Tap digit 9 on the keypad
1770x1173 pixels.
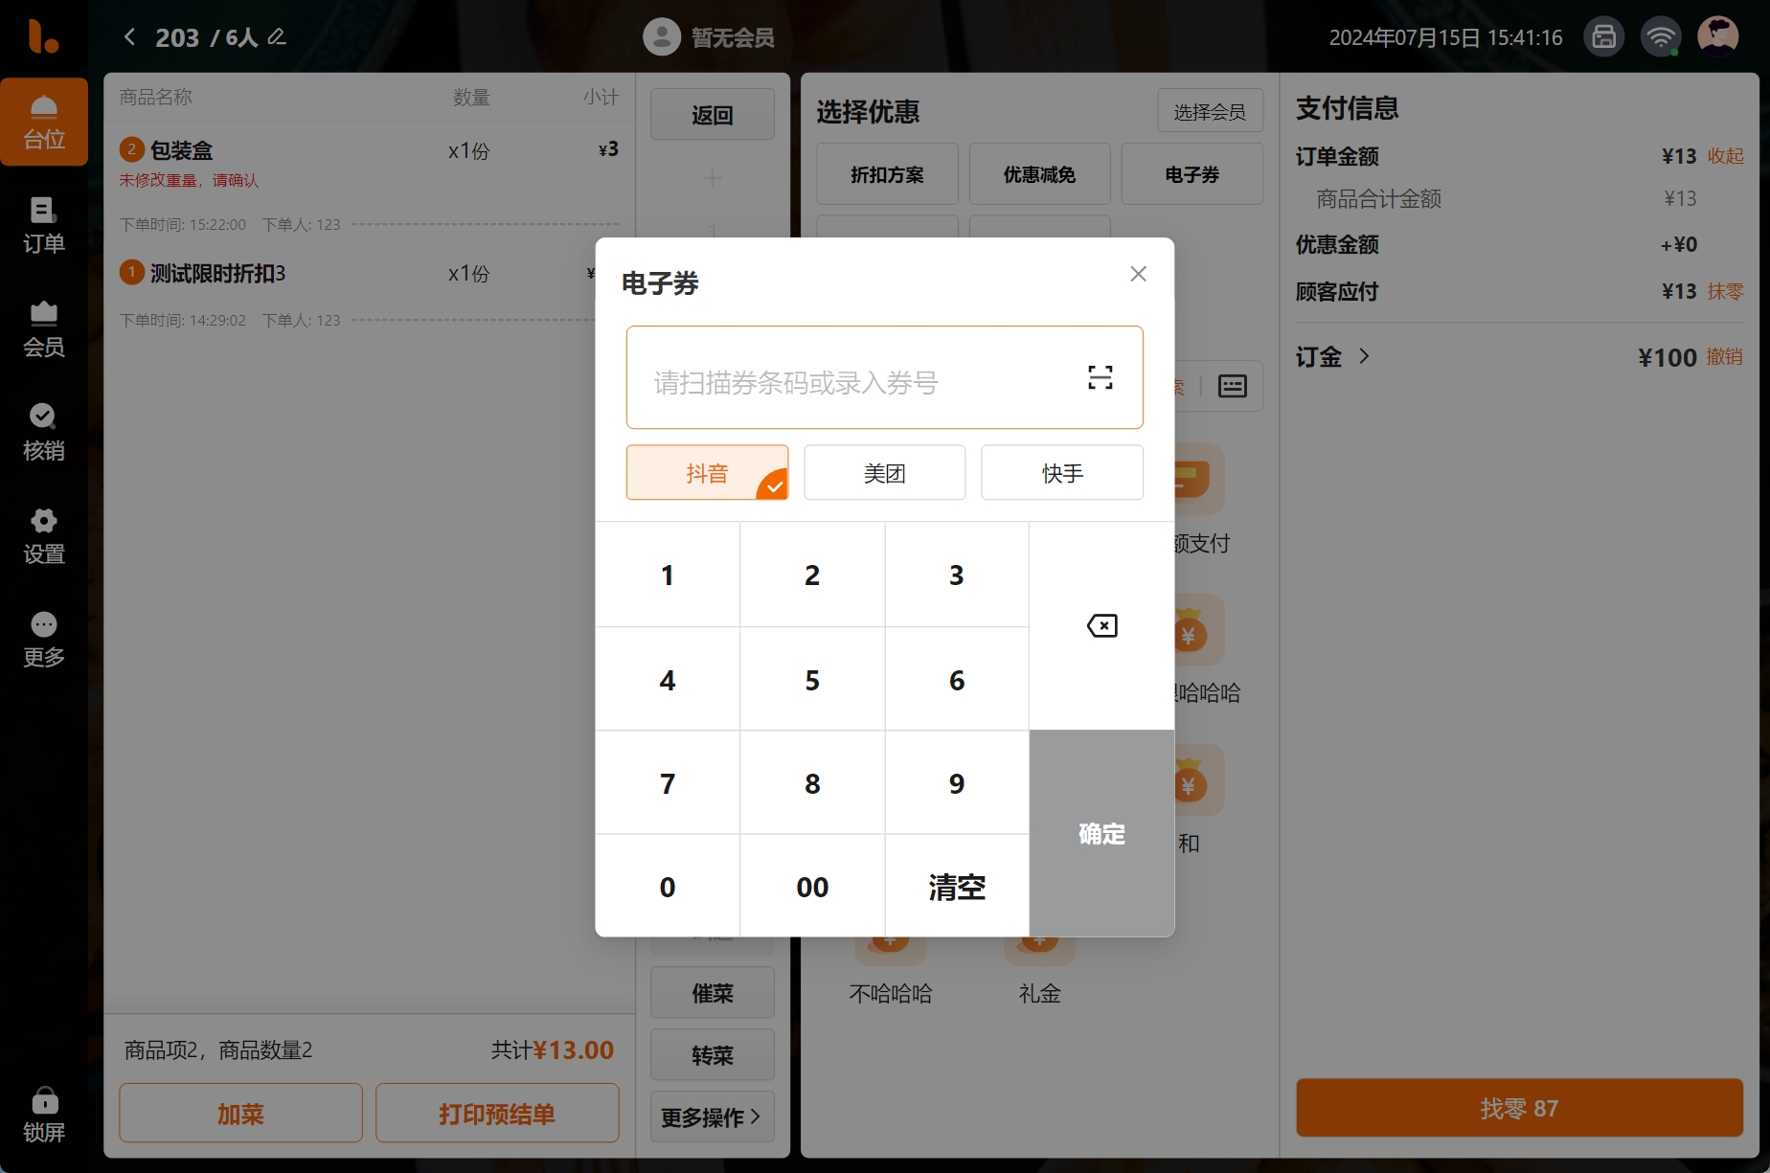(x=957, y=783)
